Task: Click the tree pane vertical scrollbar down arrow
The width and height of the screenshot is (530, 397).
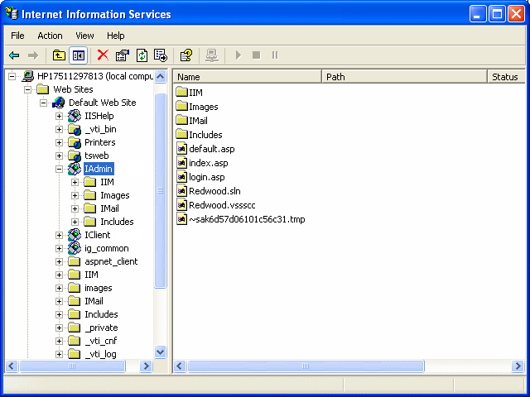Action: point(161,352)
